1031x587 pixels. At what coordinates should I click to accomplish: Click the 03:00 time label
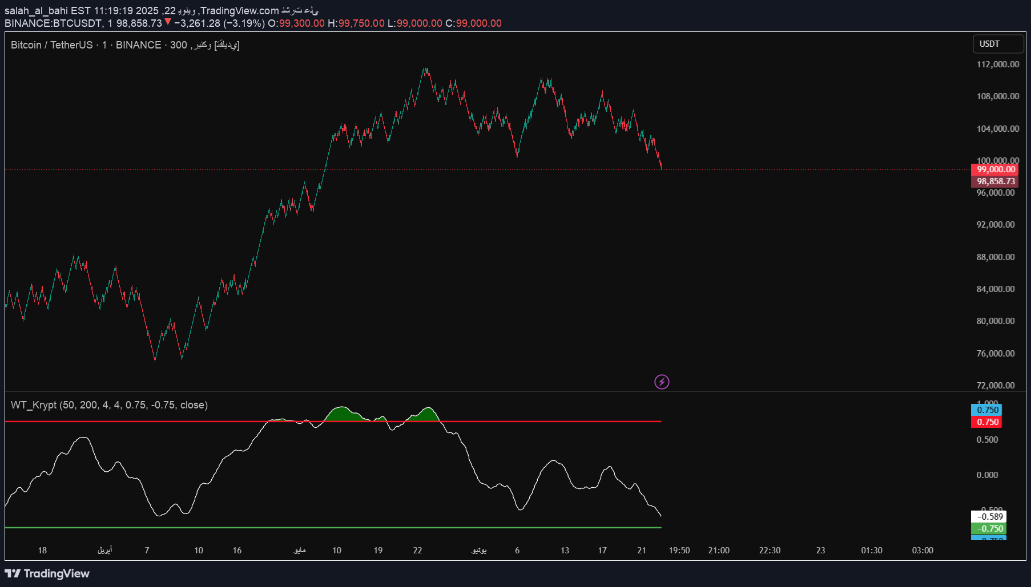tap(923, 550)
